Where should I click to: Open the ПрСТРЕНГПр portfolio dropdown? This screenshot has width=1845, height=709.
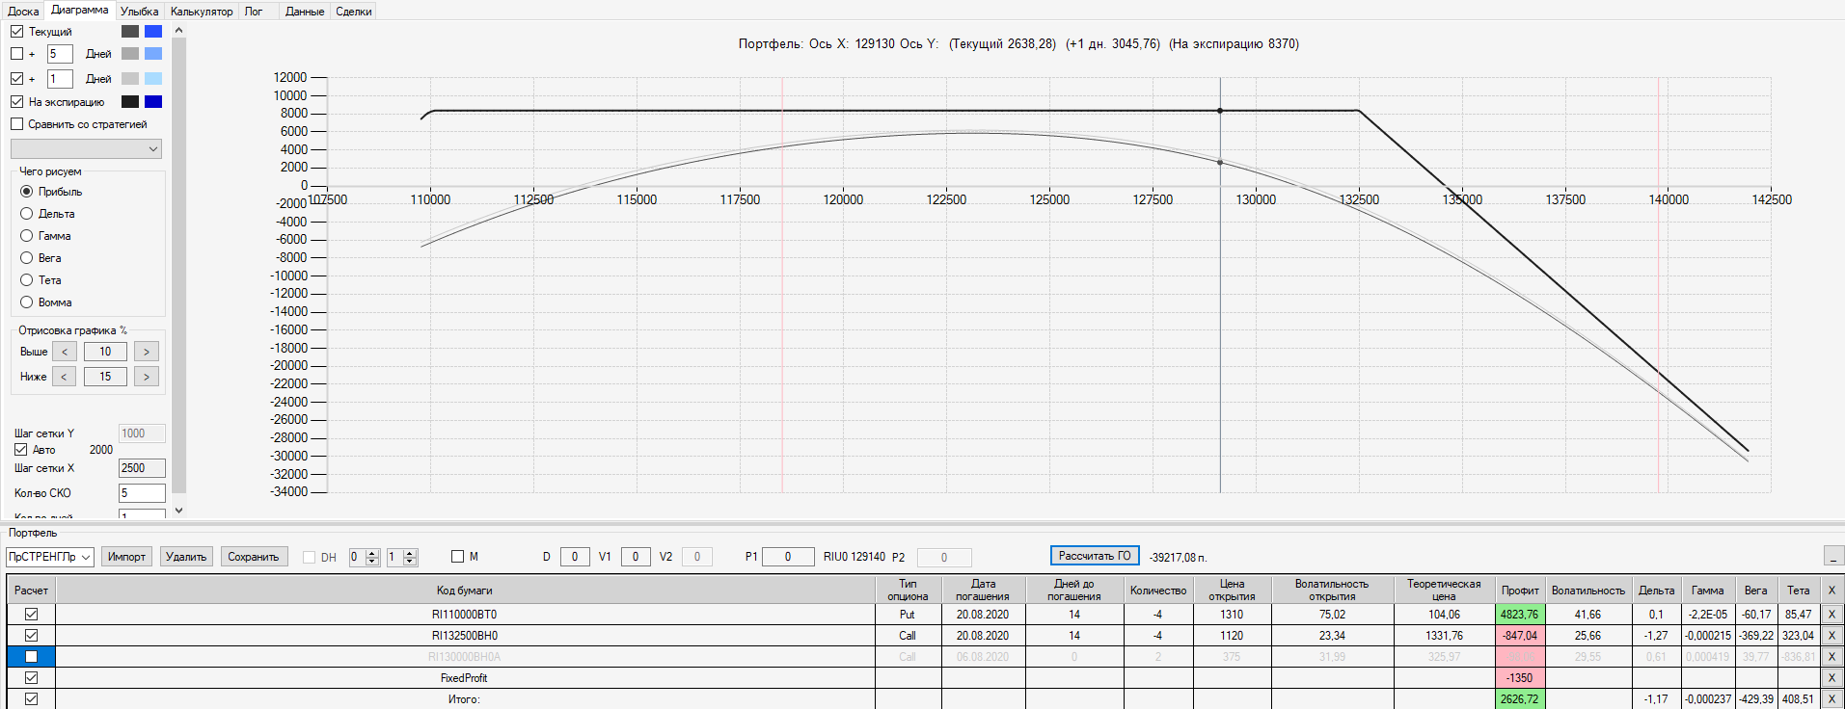pyautogui.click(x=50, y=557)
